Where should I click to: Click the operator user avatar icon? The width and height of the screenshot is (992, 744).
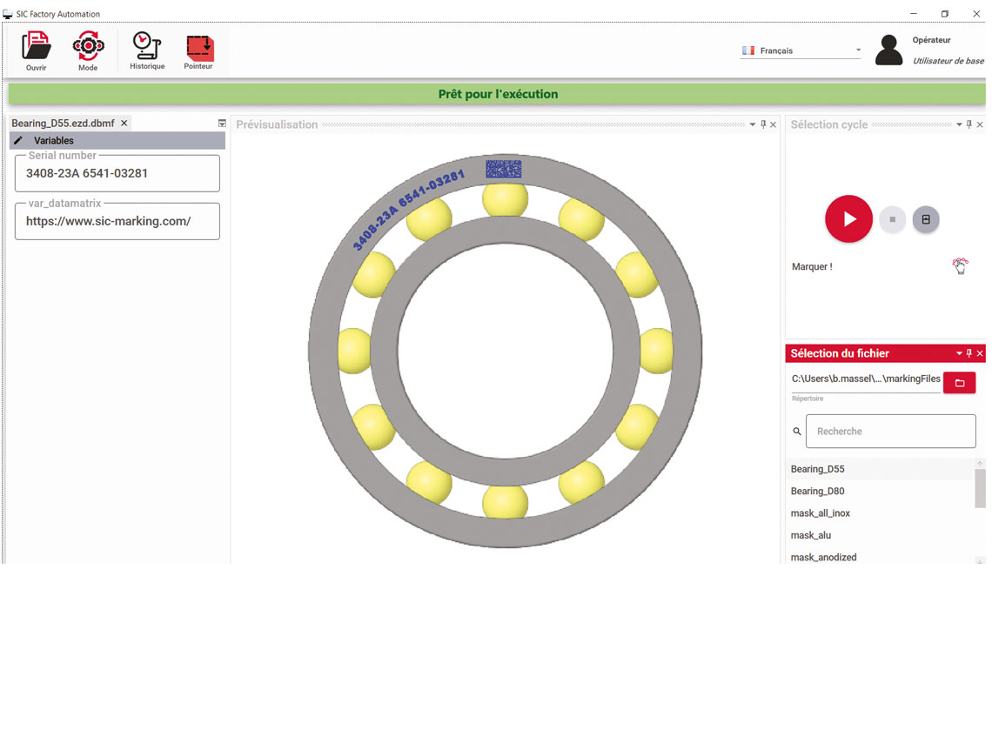888,50
